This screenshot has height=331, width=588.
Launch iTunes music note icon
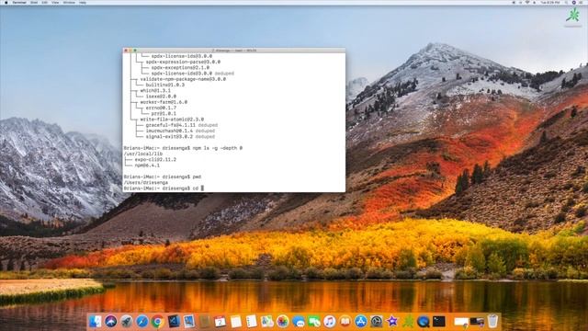[330, 321]
